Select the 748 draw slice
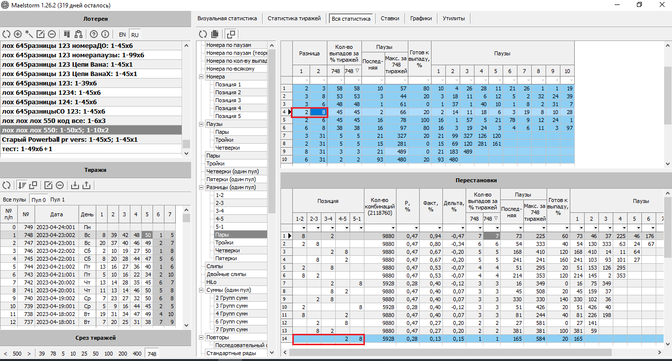672x361 pixels. (x=152, y=354)
